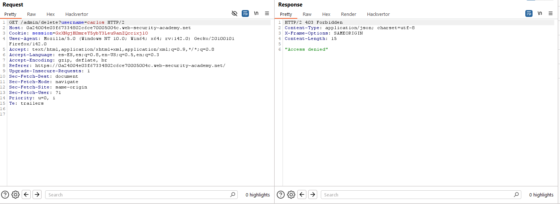Open the Response panel hamburger menu
The width and height of the screenshot is (560, 204).
(551, 14)
